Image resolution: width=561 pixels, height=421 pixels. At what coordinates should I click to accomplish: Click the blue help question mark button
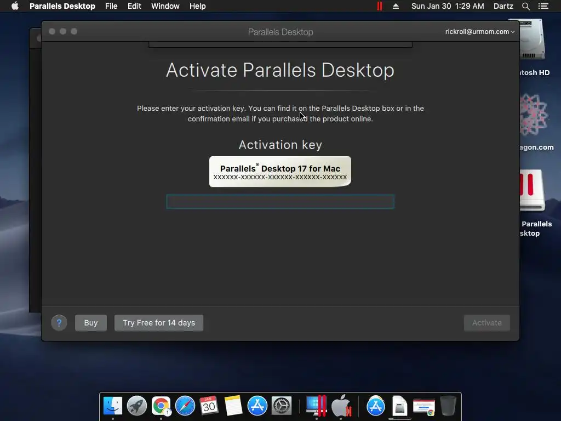[59, 323]
